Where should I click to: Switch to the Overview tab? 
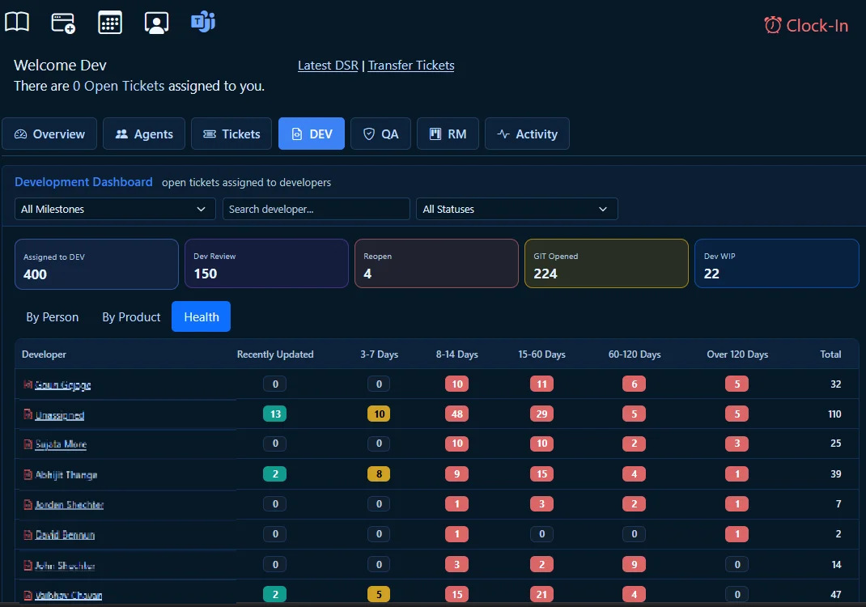point(49,134)
